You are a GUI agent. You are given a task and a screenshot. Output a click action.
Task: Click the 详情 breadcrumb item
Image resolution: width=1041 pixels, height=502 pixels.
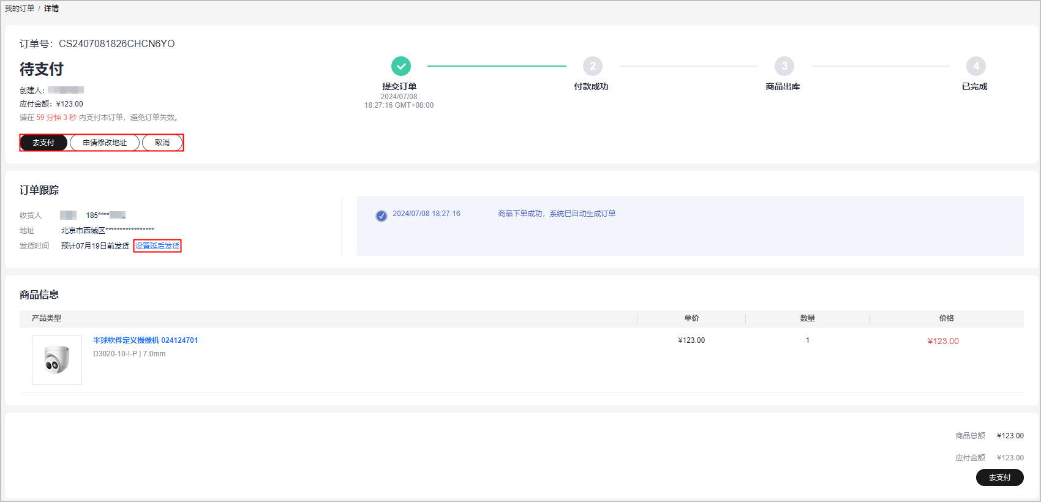pos(51,9)
